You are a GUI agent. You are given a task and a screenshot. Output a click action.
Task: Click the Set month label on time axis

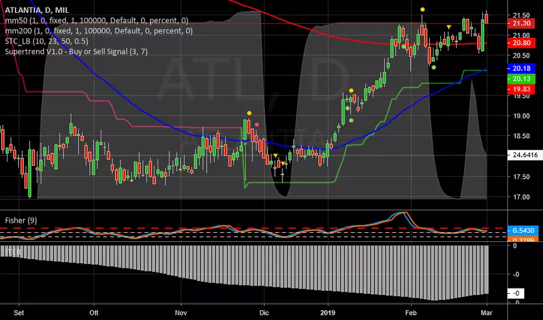pos(19,313)
